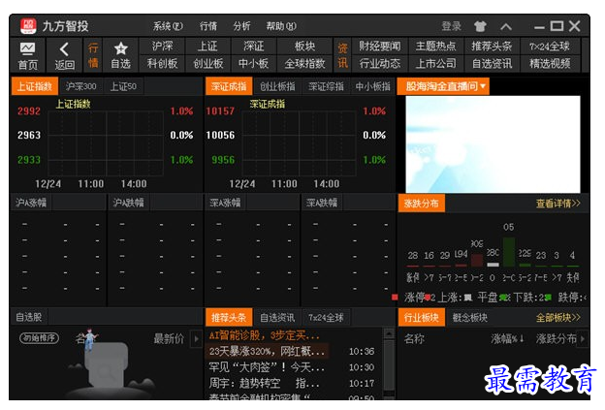Open the 分析 menu
Viewport: 605px width, 410px height.
tap(241, 26)
